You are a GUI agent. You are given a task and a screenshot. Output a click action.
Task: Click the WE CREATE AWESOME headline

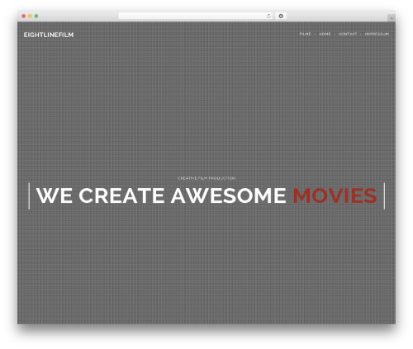(x=161, y=196)
